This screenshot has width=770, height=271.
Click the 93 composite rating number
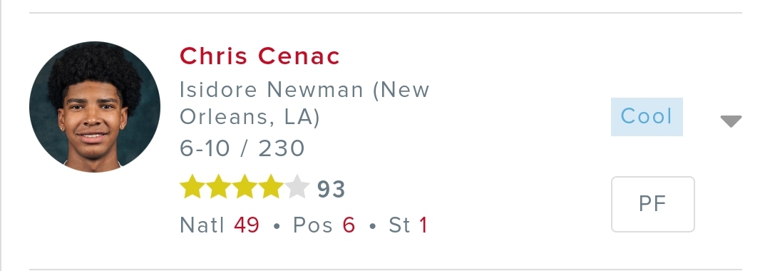pos(331,190)
